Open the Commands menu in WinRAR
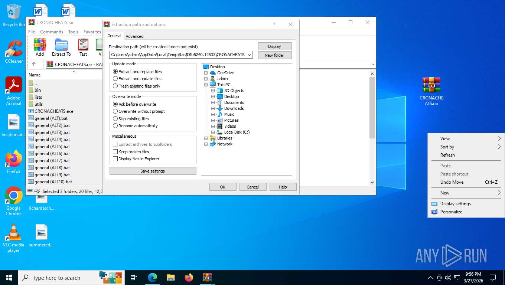 pyautogui.click(x=52, y=32)
